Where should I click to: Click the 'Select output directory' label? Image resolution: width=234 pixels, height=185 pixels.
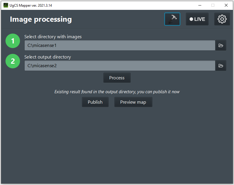pyautogui.click(x=47, y=57)
